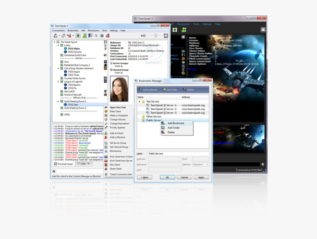The width and height of the screenshot is (317, 239).
Task: Collapse the Test Servers bookmark folder
Action: pyautogui.click(x=139, y=101)
